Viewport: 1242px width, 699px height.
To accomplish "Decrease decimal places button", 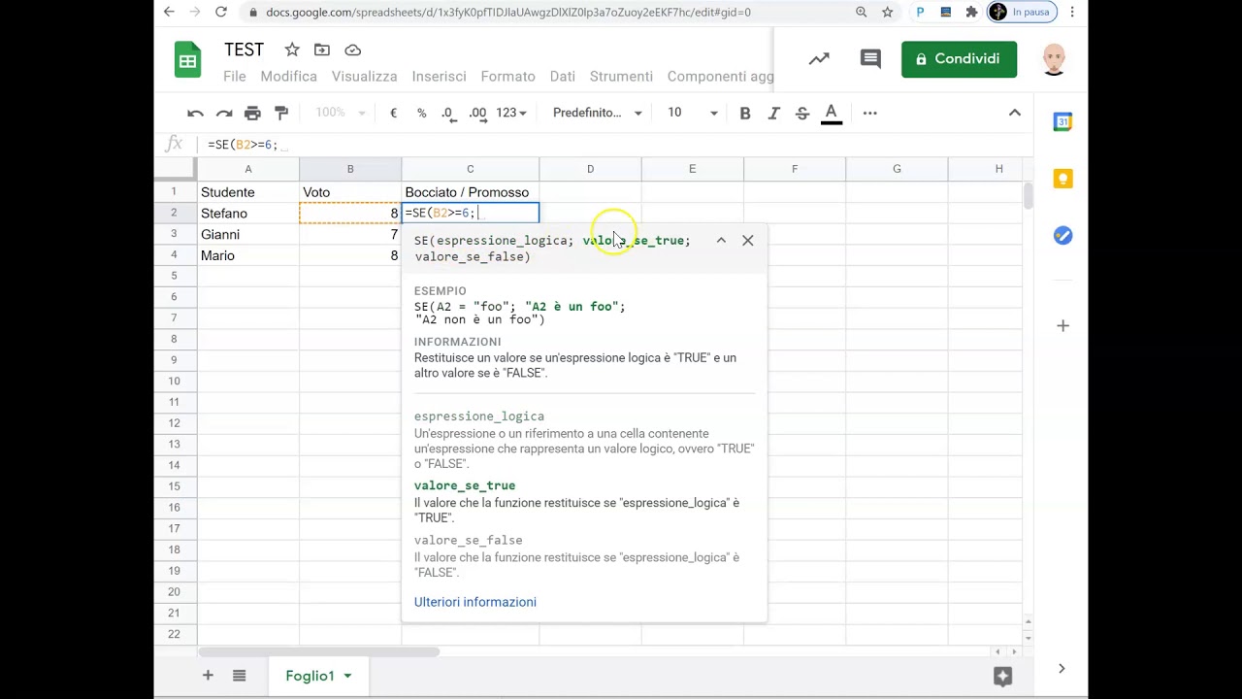I will point(447,113).
